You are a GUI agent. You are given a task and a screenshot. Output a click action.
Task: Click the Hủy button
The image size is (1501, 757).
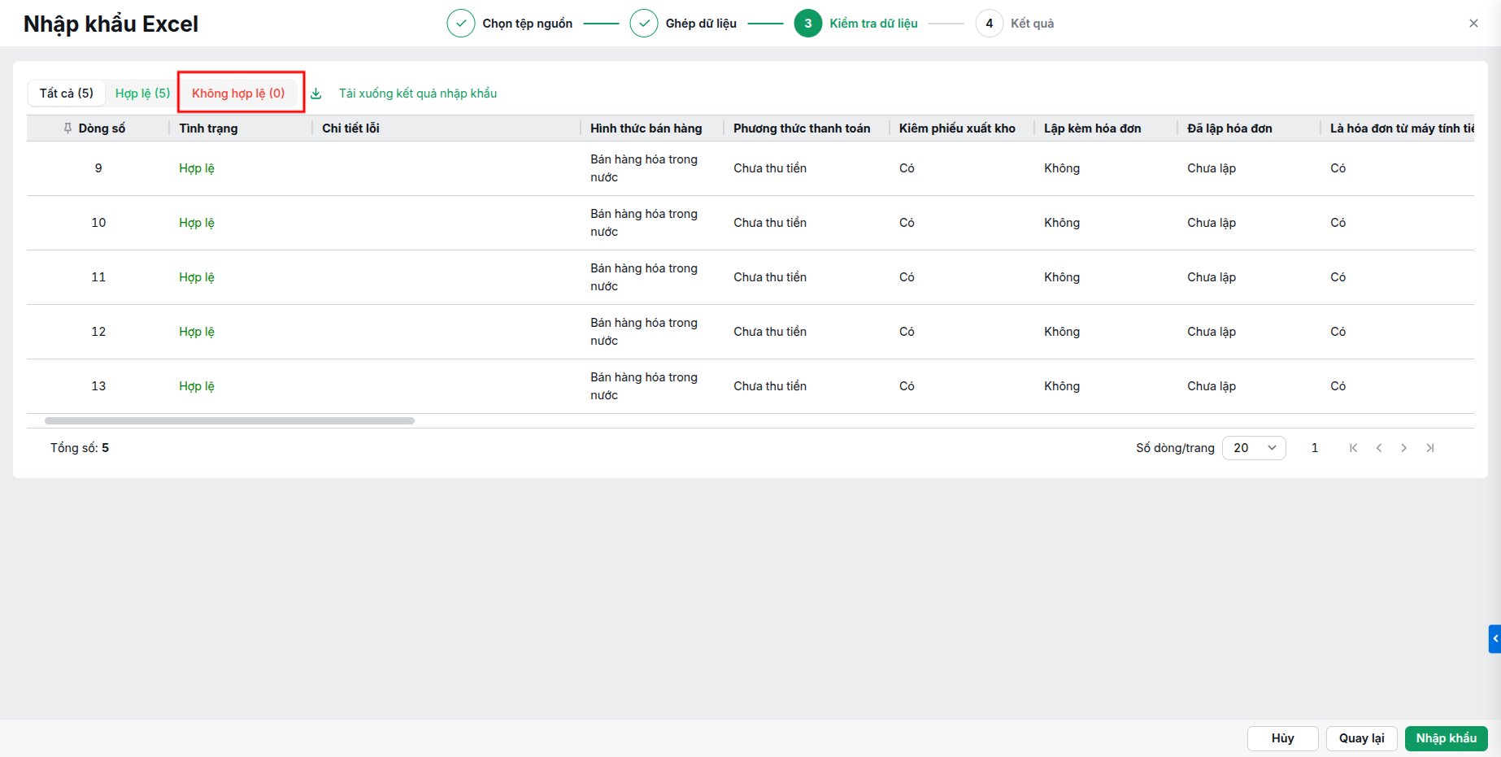(1283, 738)
